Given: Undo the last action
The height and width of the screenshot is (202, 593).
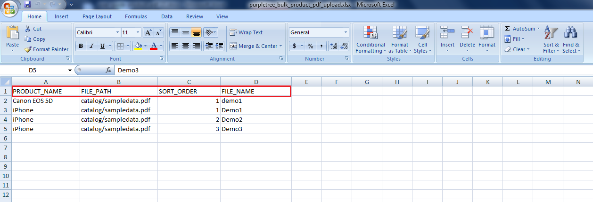Looking at the screenshot, I should 39,5.
